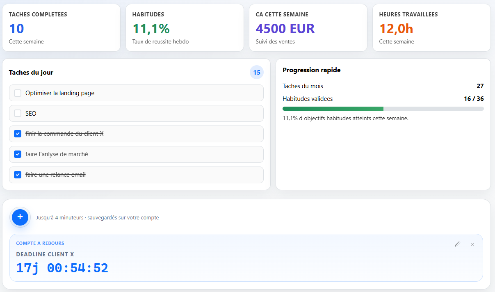Open the CA CETTE SEMAINE sales card
Screen dimensions: 495x292
pyautogui.click(x=308, y=27)
